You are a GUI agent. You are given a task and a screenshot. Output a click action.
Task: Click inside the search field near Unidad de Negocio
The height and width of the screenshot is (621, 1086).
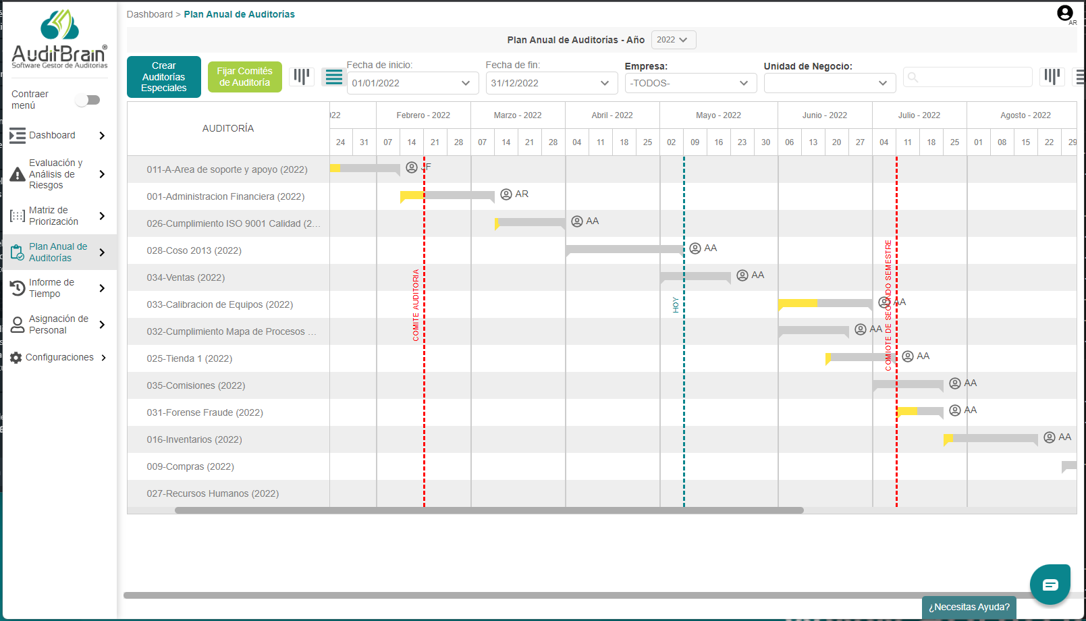pyautogui.click(x=967, y=76)
